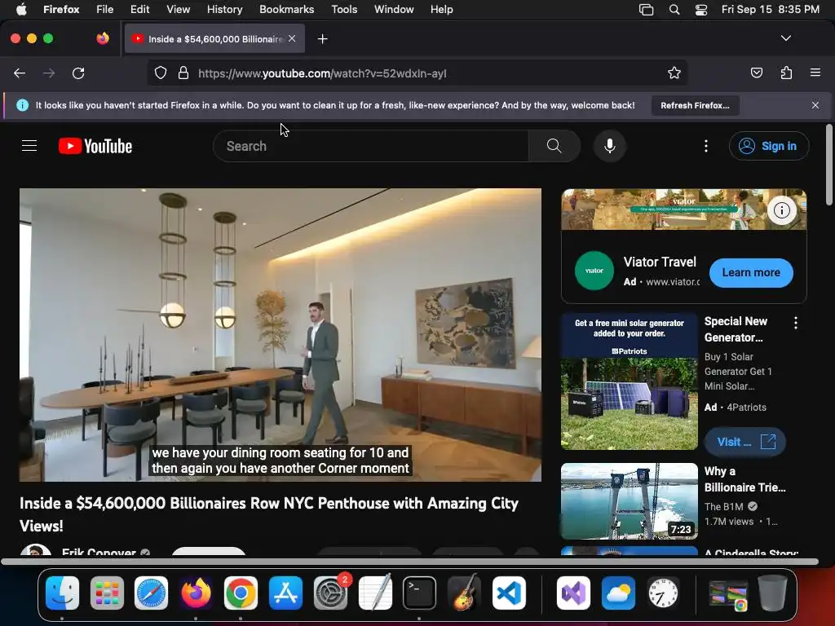Focus the YouTube Search field
Image resolution: width=835 pixels, height=626 pixels.
[x=371, y=146]
